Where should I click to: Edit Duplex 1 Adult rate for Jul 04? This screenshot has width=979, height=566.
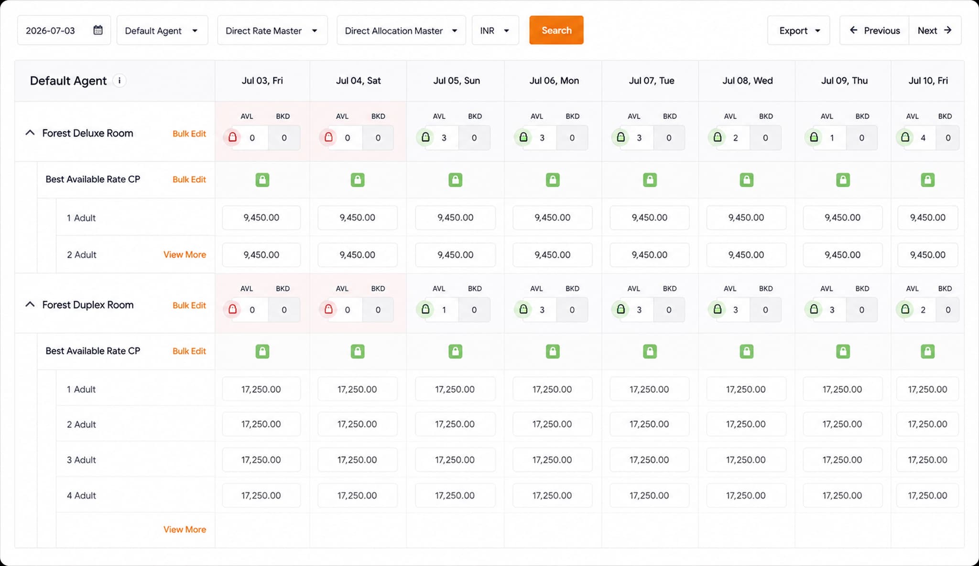click(x=357, y=389)
